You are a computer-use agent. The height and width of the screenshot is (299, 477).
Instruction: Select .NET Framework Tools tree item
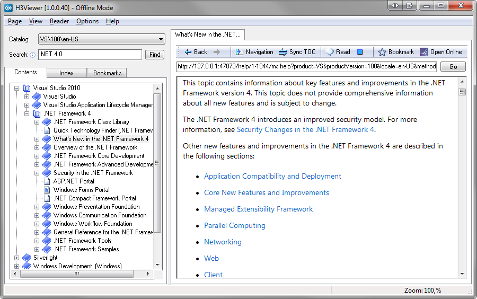[83, 241]
